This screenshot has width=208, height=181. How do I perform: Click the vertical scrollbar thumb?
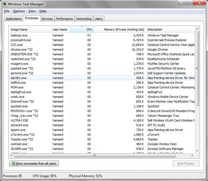(197, 68)
